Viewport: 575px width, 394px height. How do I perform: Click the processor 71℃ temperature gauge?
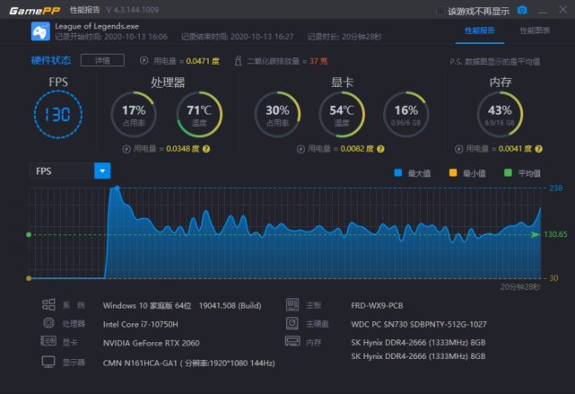point(199,115)
